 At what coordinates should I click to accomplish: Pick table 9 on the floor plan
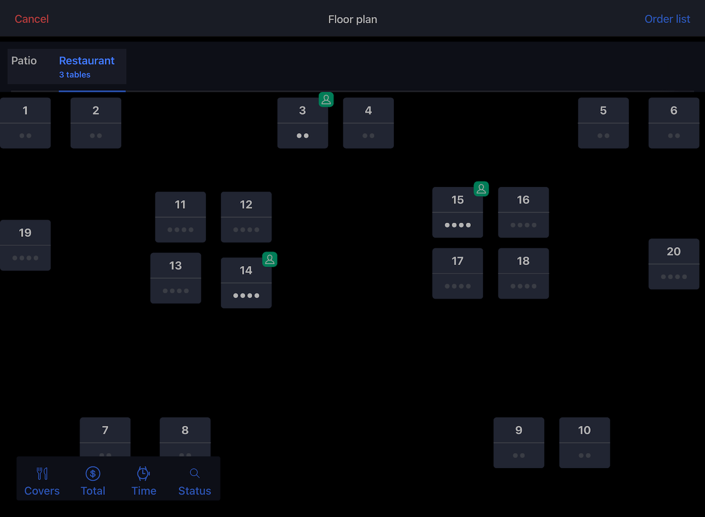519,442
